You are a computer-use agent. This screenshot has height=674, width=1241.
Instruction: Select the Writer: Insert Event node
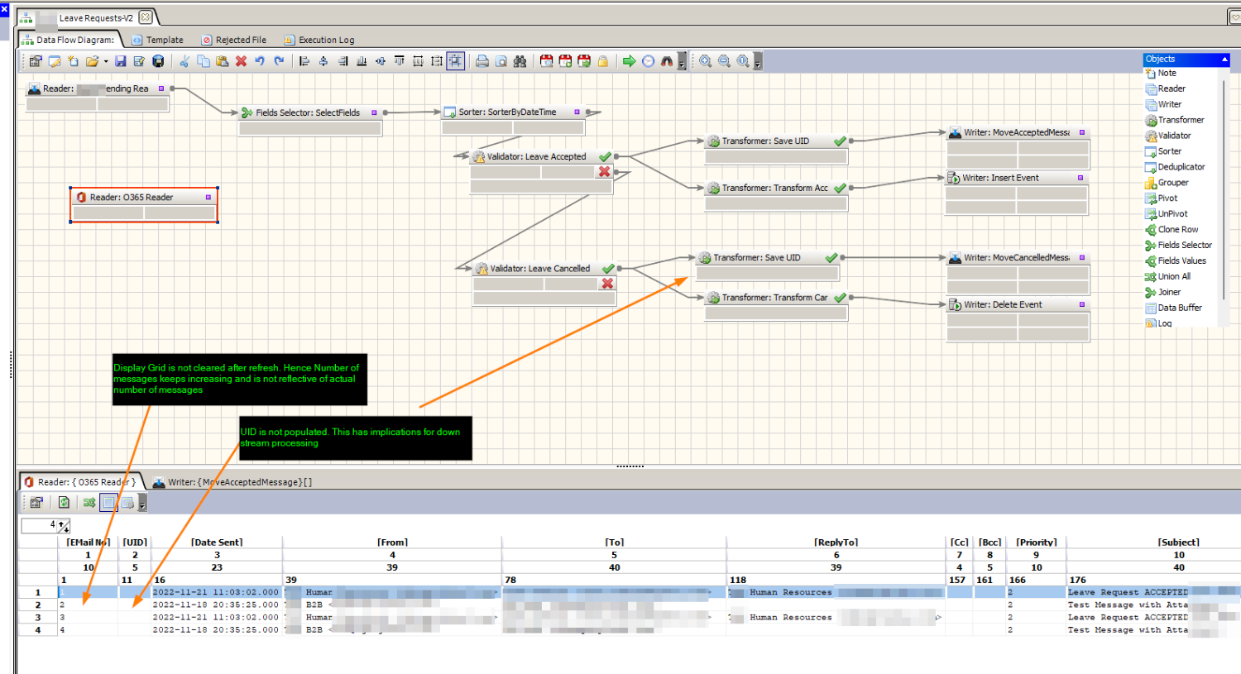pyautogui.click(x=1017, y=193)
